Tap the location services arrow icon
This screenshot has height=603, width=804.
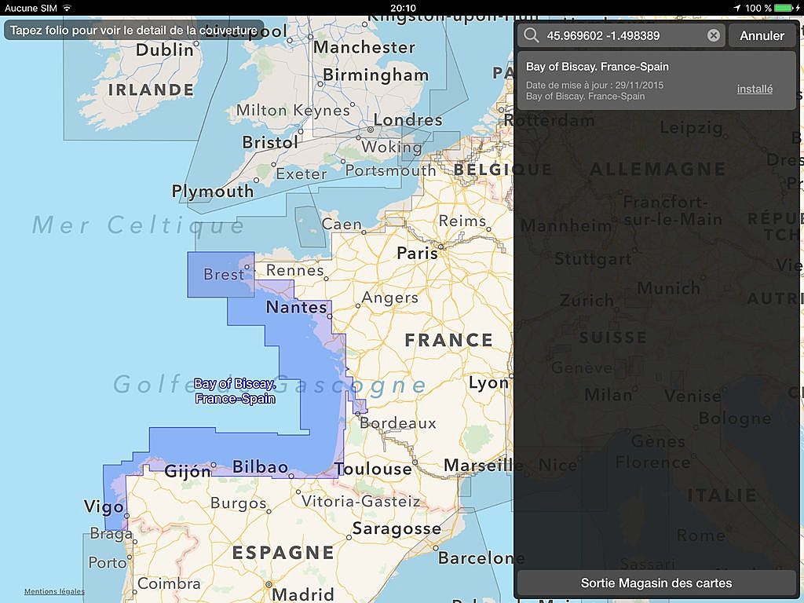(737, 8)
